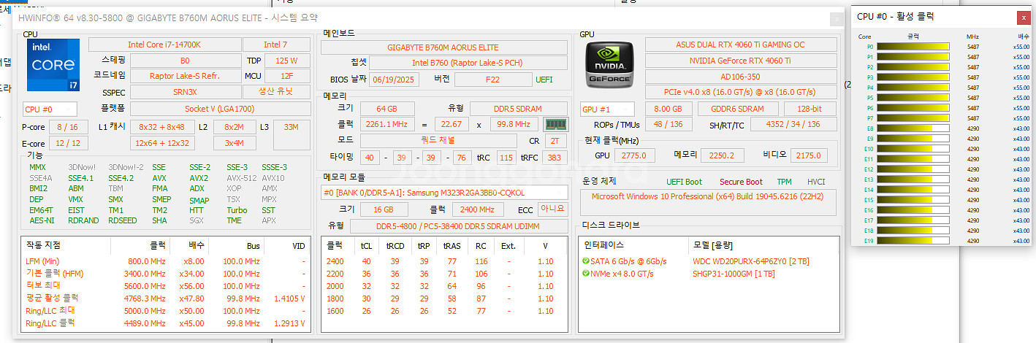Click the Turbo feature label

point(236,210)
